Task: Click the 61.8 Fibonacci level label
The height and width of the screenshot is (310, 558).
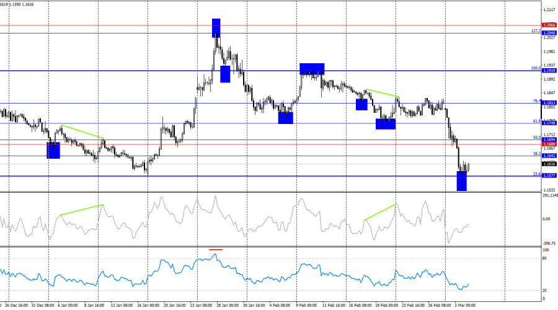Action: [537, 121]
